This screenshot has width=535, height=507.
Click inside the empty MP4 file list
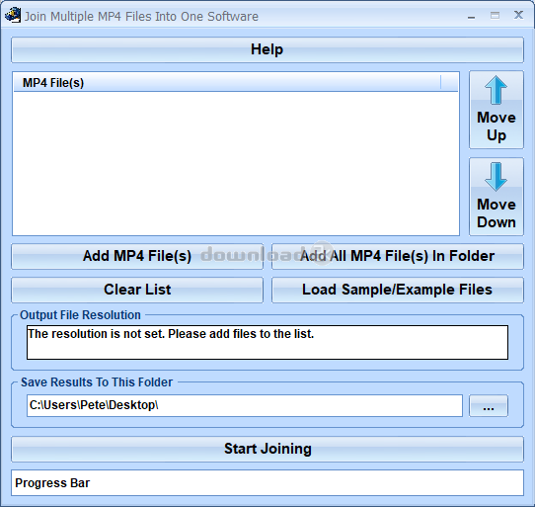pos(236,163)
